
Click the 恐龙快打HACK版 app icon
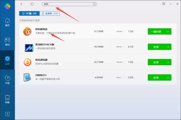tap(29, 48)
